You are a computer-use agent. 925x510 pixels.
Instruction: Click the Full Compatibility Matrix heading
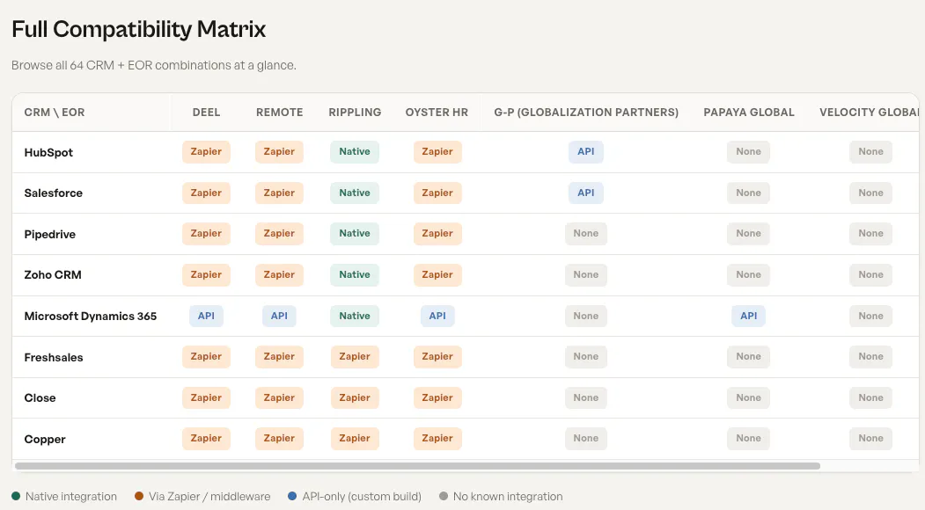(139, 30)
